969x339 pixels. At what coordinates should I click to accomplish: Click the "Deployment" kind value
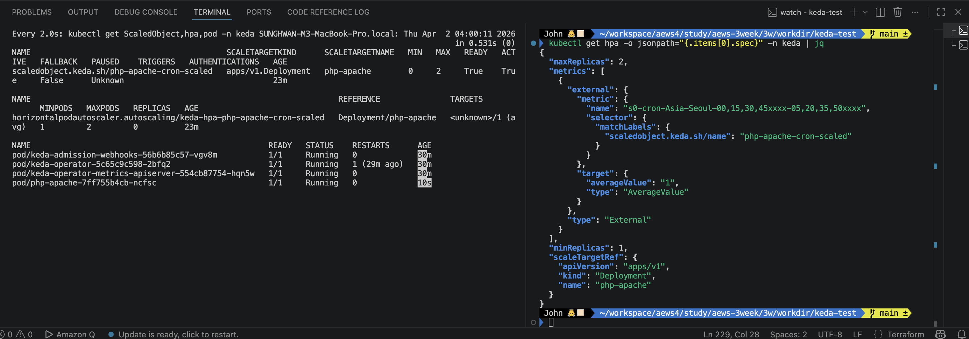(623, 276)
